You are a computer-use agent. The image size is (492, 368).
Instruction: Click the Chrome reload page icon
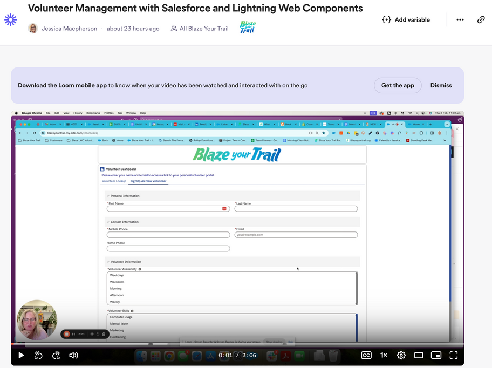(x=34, y=133)
